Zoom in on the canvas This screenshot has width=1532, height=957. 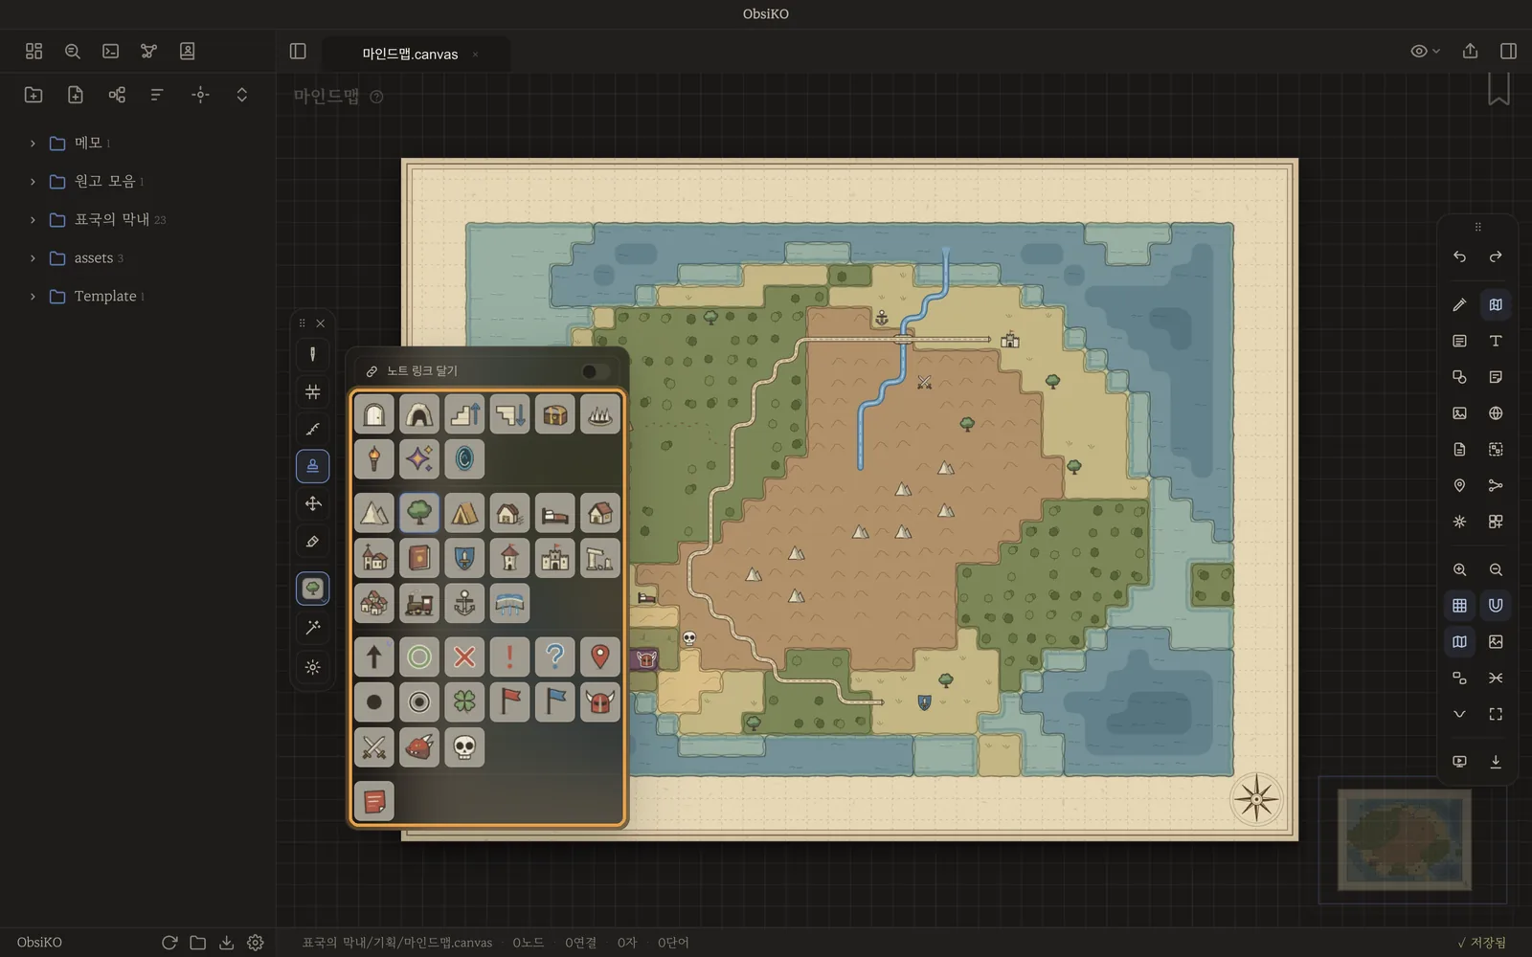coord(1459,569)
